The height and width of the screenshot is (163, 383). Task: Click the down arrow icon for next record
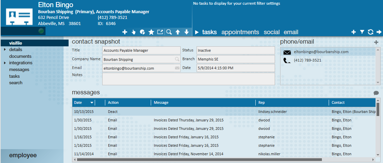[186, 32]
